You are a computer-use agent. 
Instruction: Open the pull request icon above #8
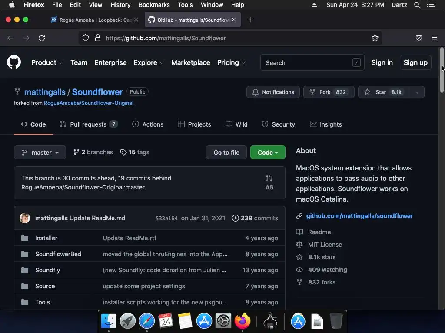click(x=269, y=178)
